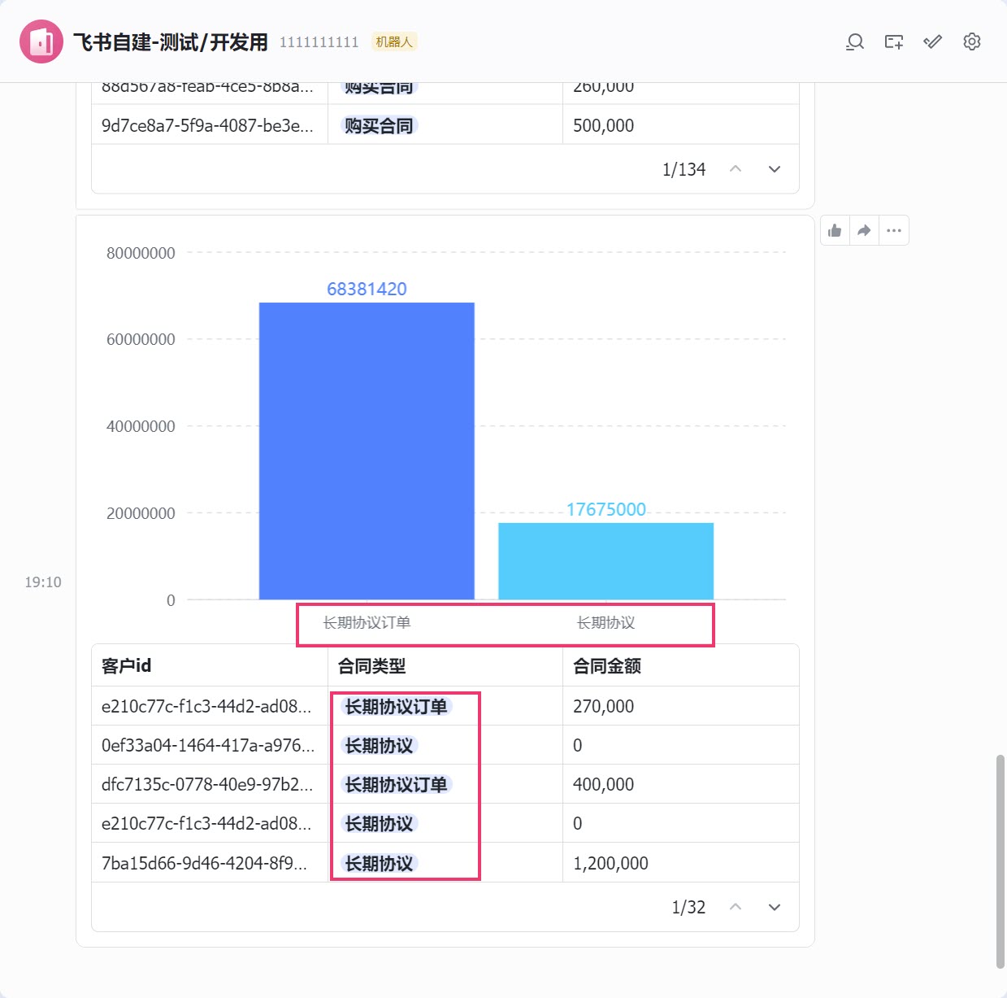The image size is (1007, 998).
Task: Click page indicator 1/134
Action: coord(684,169)
